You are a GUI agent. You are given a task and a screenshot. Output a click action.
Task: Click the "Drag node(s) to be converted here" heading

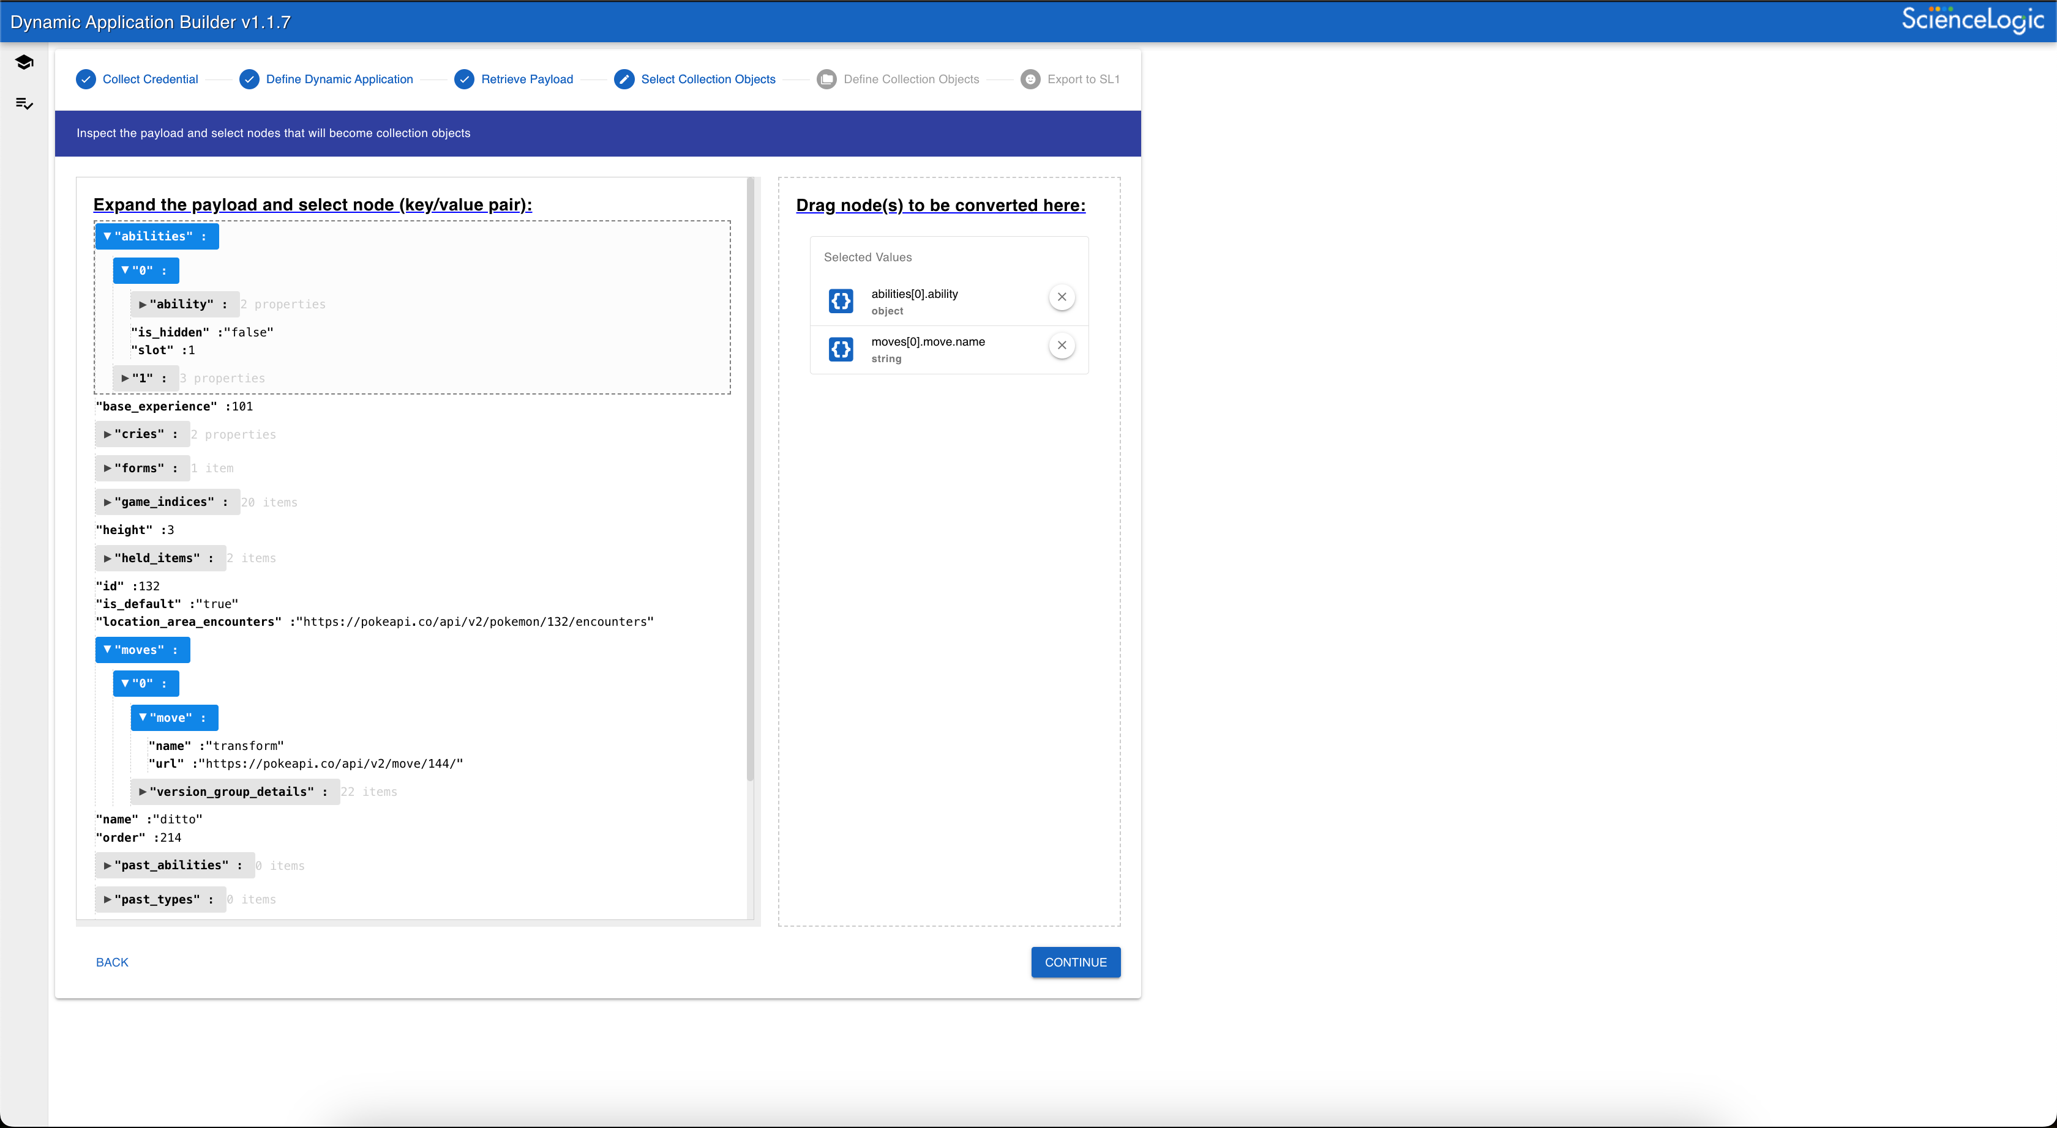941,205
